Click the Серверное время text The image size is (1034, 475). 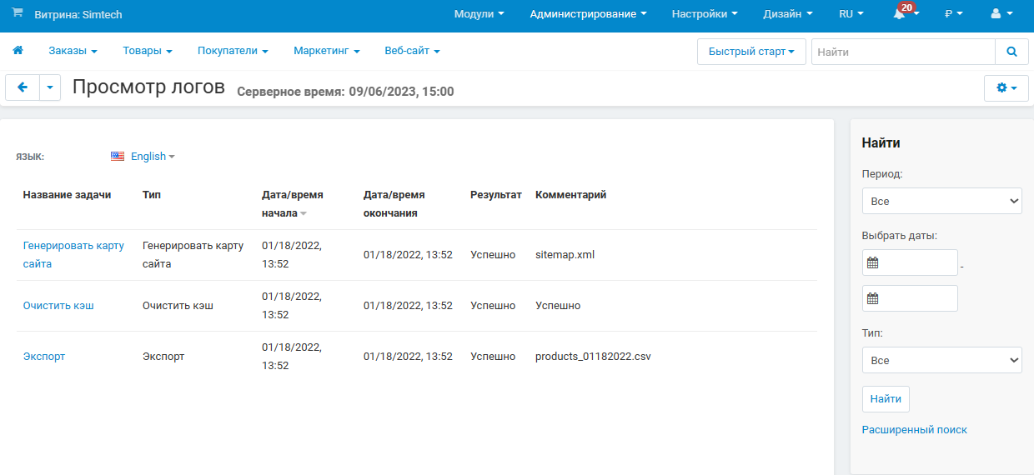tap(346, 92)
